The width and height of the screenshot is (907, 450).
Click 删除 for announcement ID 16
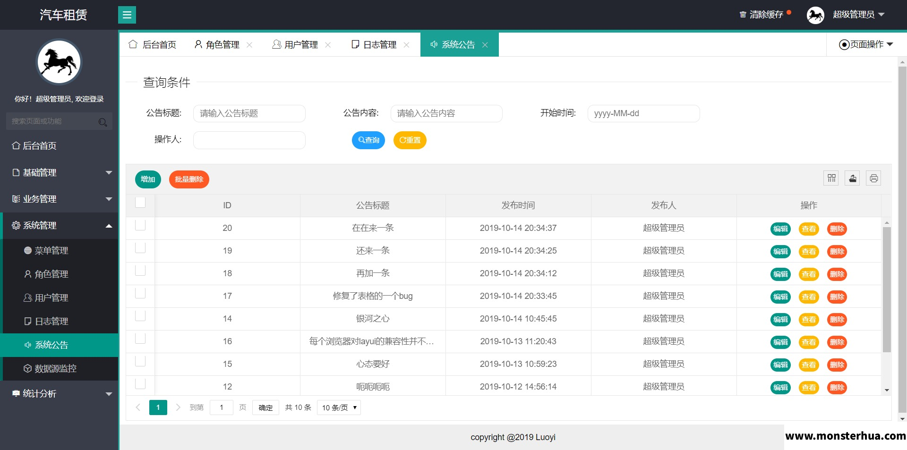pyautogui.click(x=837, y=342)
